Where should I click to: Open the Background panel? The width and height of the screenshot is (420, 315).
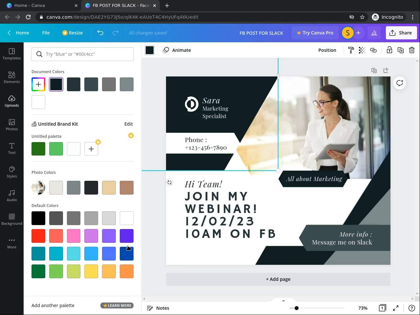[12, 219]
